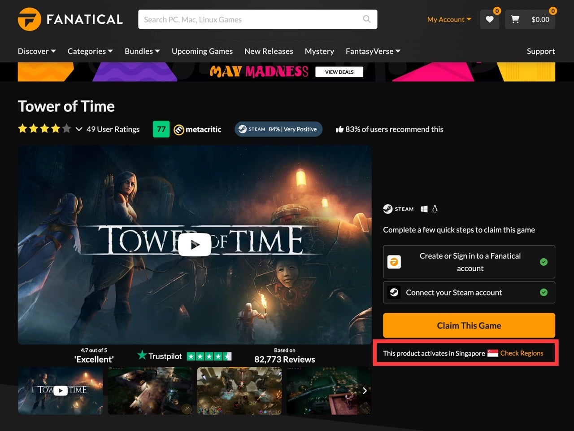Open the Mystery page
The image size is (574, 431).
pyautogui.click(x=319, y=51)
